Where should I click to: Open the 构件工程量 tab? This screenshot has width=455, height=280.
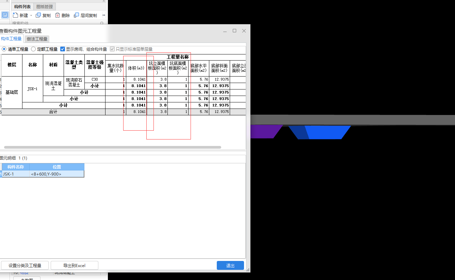[x=11, y=39]
